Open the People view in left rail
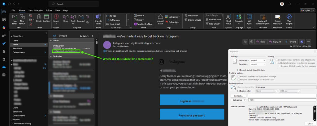Image resolution: width=317 pixels, height=126 pixels. tap(4, 36)
